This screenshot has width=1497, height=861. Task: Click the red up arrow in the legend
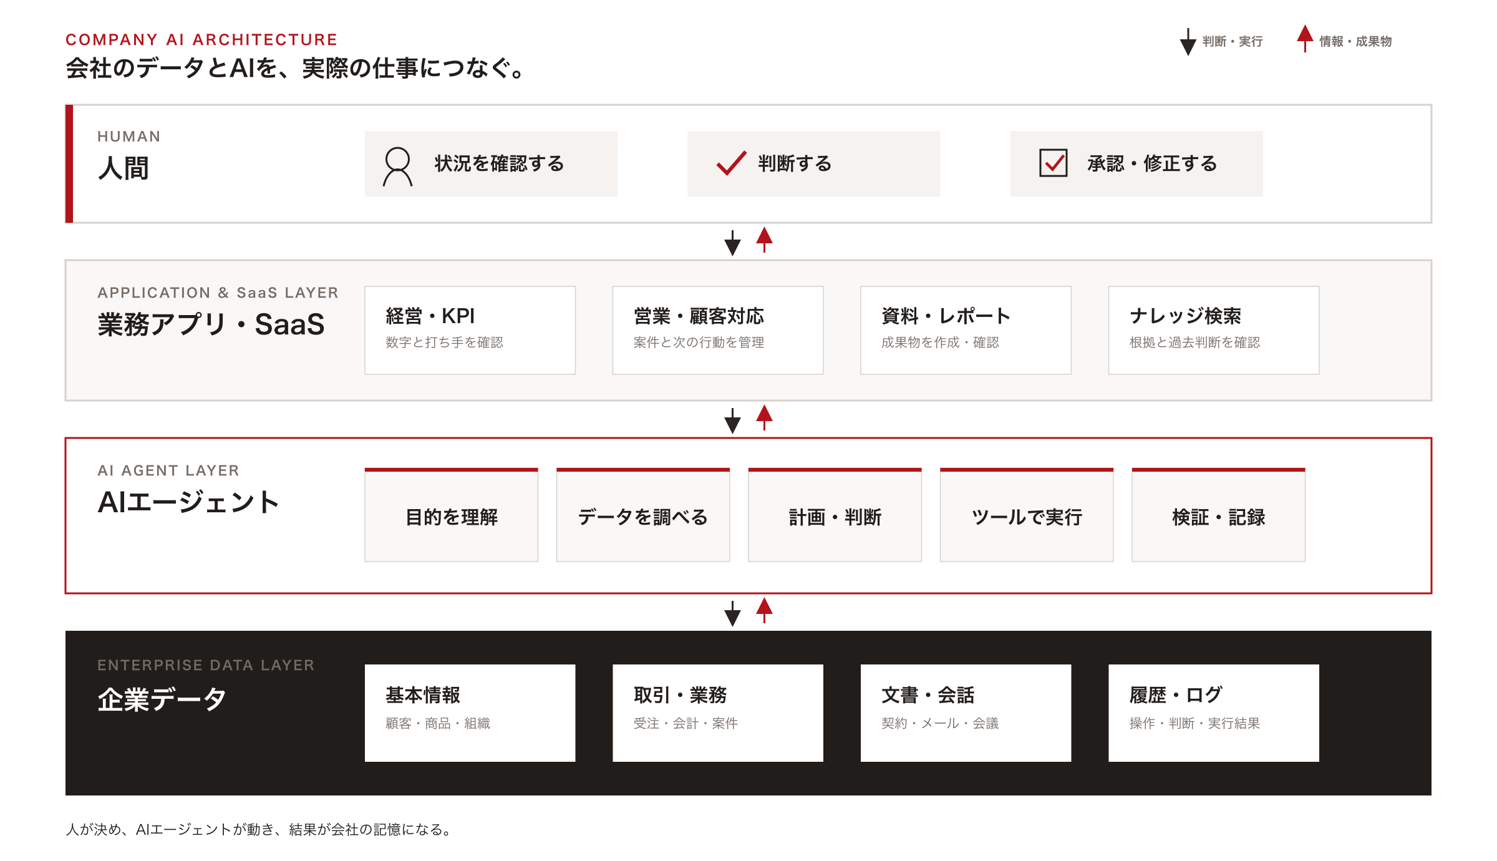click(1305, 39)
